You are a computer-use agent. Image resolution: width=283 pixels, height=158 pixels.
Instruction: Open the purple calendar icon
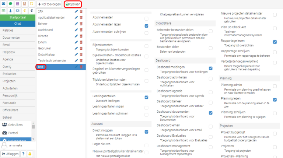18,4
